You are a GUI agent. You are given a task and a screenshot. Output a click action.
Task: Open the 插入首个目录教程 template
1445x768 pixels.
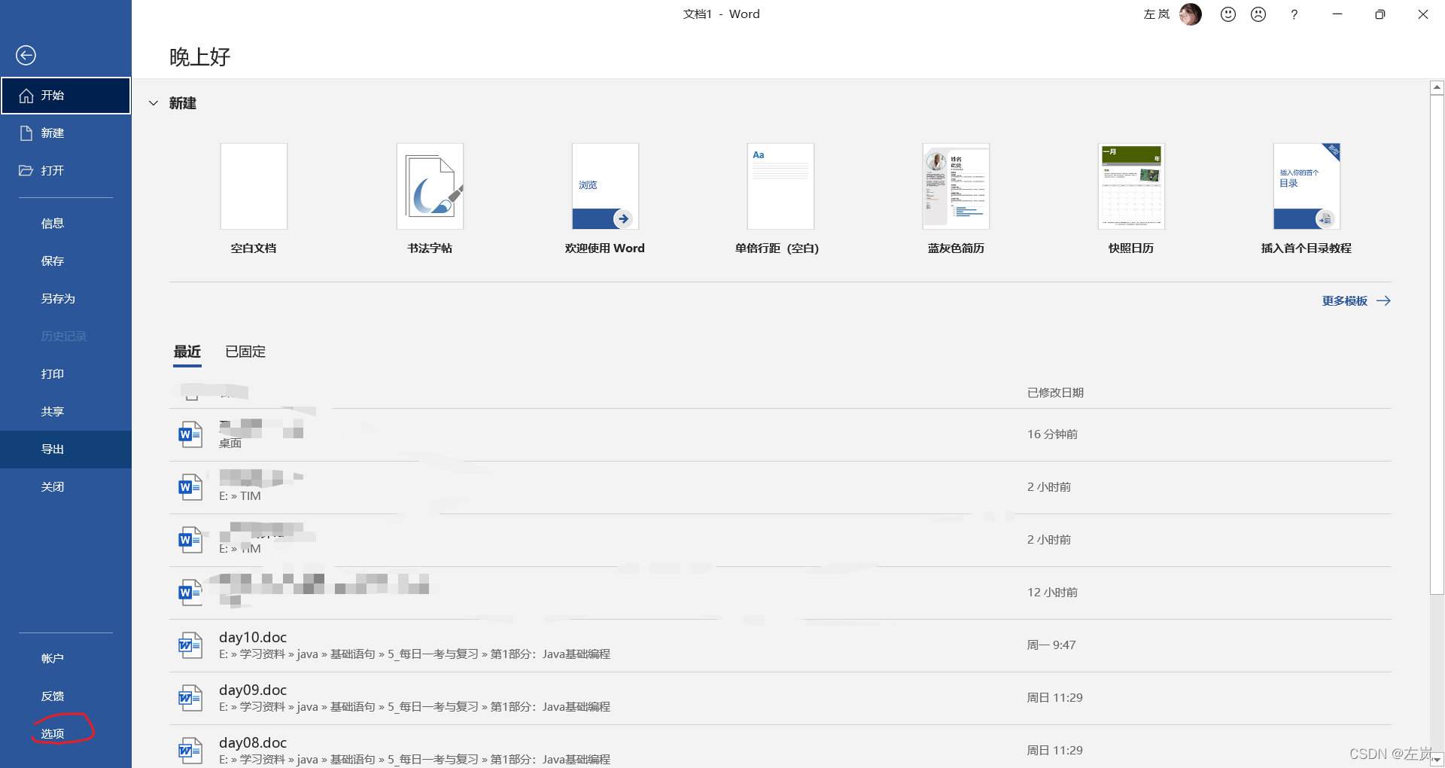(x=1307, y=186)
